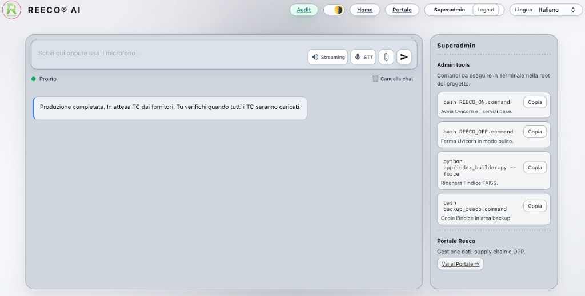This screenshot has height=296, width=585.
Task: Click Cancella chat trash button
Action: pyautogui.click(x=392, y=79)
